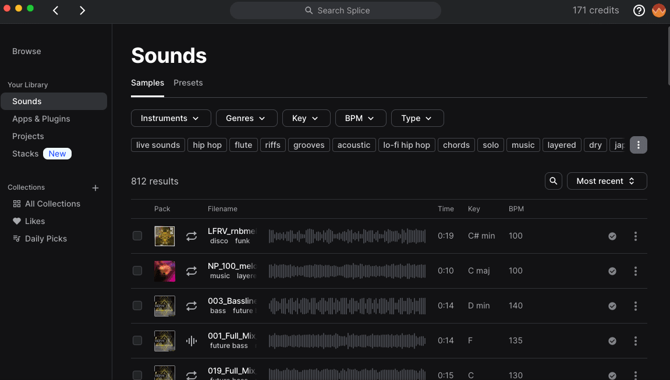670x380 pixels.
Task: Click the loop icon for LFRV_rnbmel sample
Action: pos(192,236)
